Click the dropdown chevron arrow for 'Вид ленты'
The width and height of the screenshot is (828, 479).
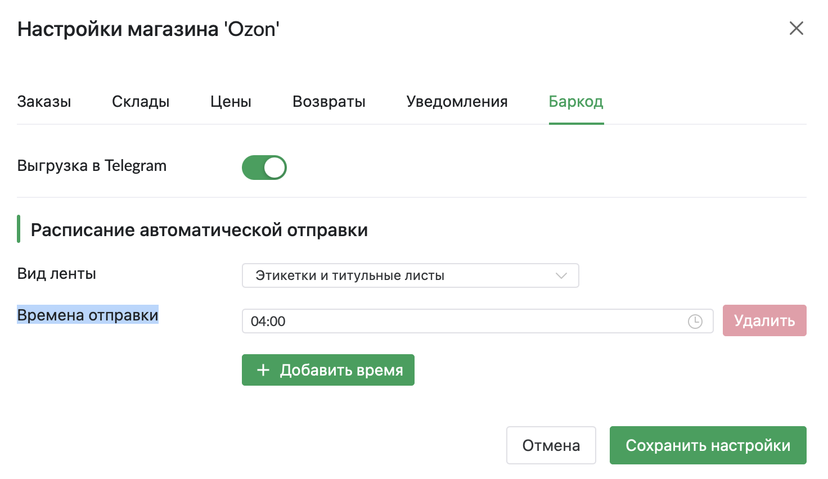coord(561,275)
